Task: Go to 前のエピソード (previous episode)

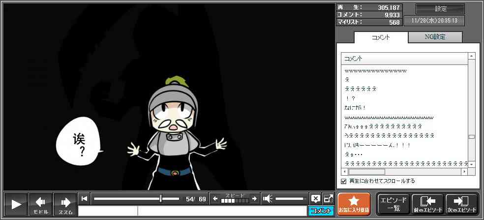Action: [x=427, y=204]
